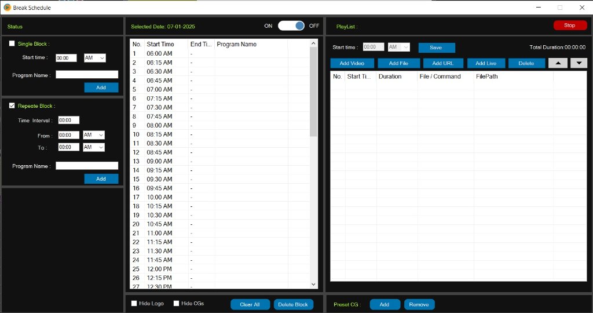
Task: Click the Clear All button
Action: [x=250, y=304]
